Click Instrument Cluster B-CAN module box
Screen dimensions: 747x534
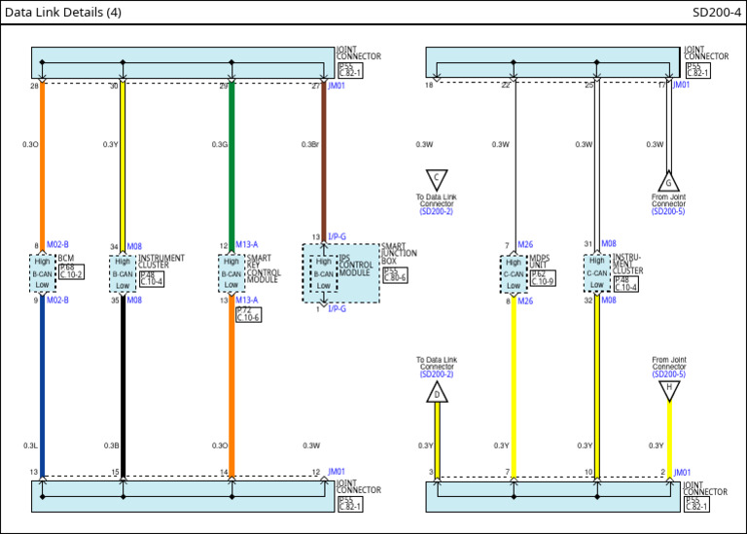[x=123, y=273]
